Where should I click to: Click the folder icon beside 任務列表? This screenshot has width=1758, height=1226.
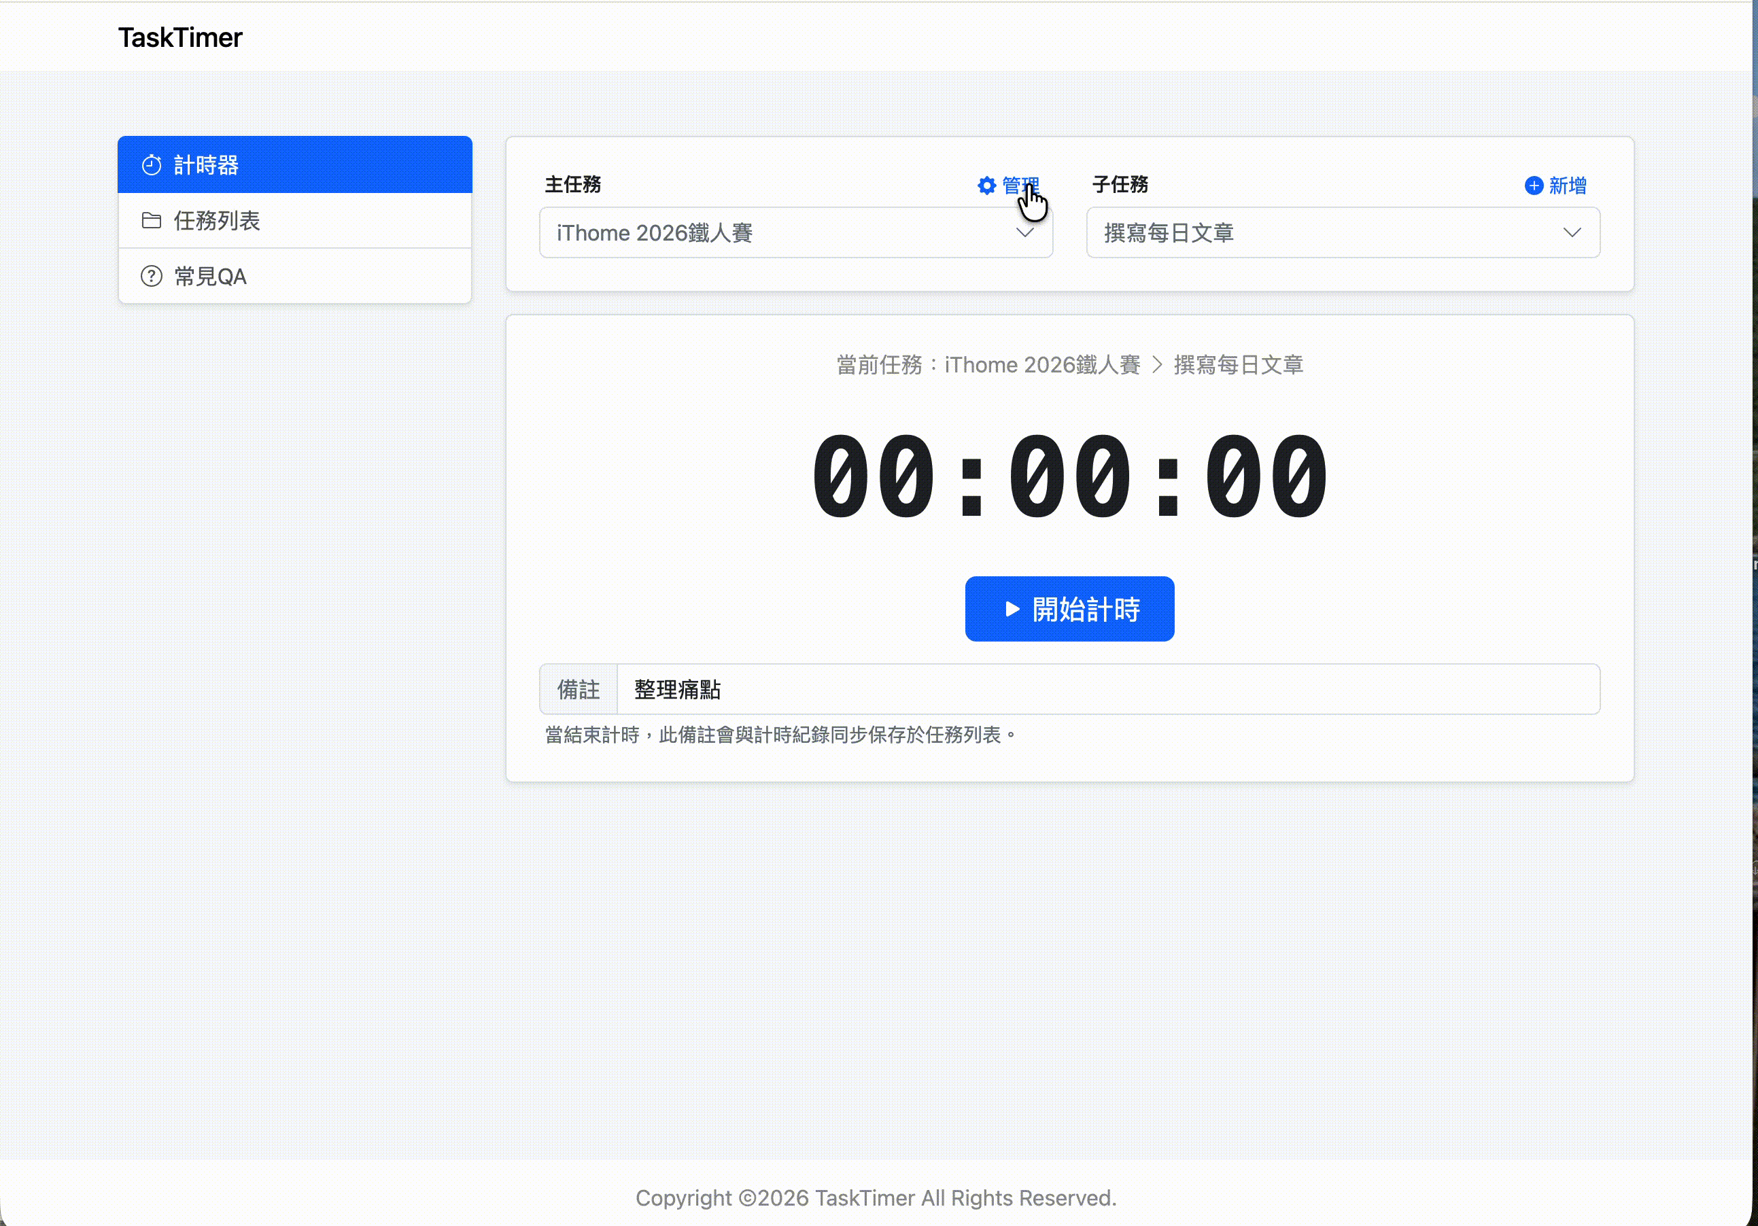pos(152,220)
